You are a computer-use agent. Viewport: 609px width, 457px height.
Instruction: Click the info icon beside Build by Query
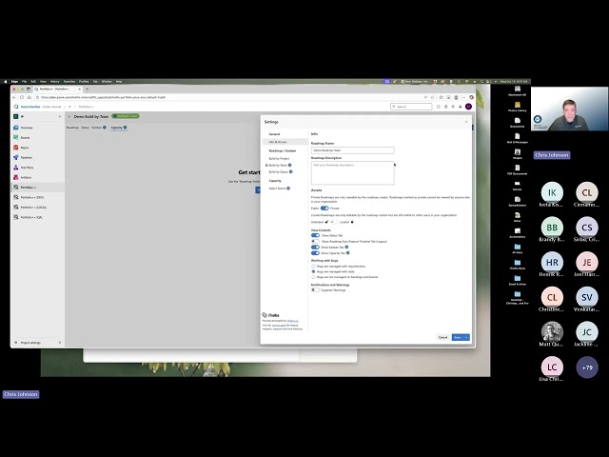290,171
